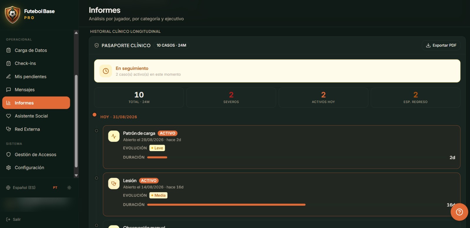
Task: Click the Media evolution tag
Action: coord(158,195)
